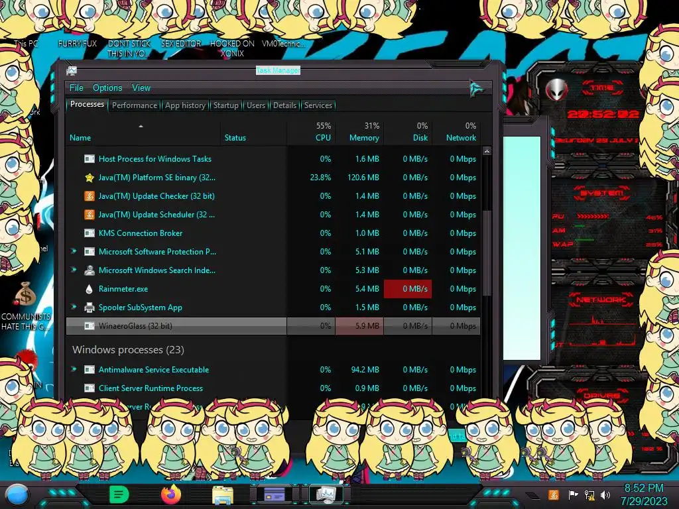
Task: Open the Options menu
Action: point(107,88)
